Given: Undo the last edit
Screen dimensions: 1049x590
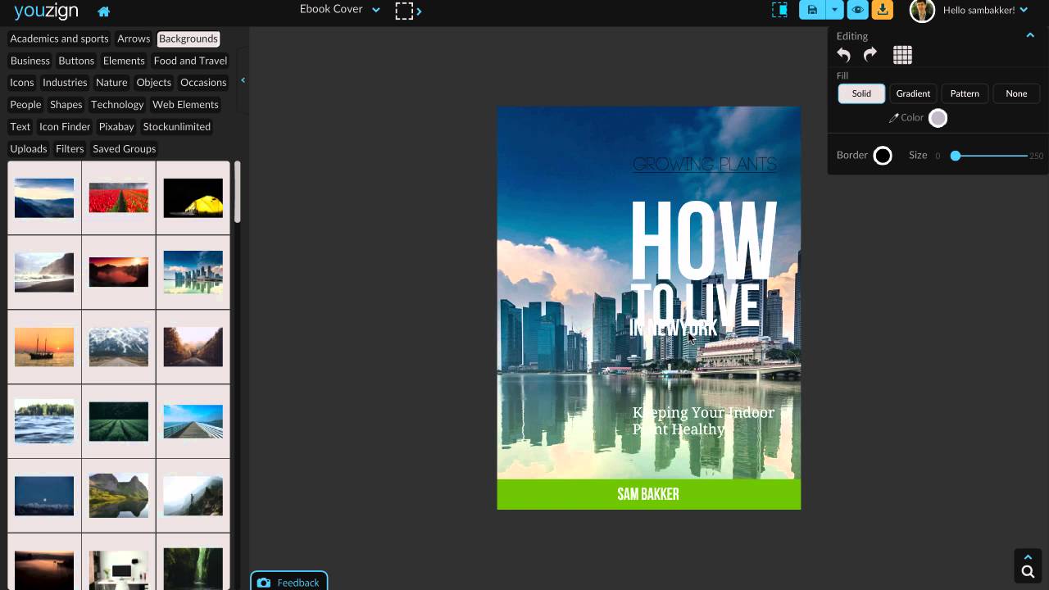Looking at the screenshot, I should [843, 55].
